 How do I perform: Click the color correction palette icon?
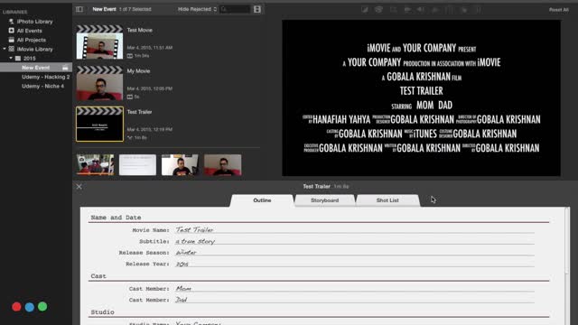pyautogui.click(x=378, y=10)
